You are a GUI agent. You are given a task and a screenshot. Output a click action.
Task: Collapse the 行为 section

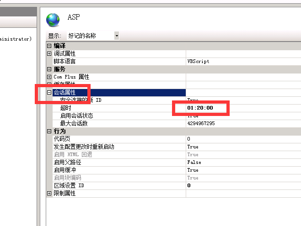tap(49, 131)
